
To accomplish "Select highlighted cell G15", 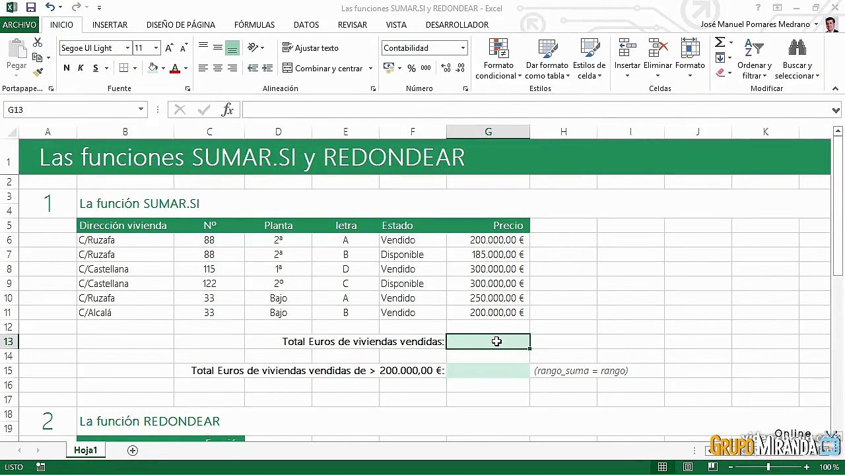I will coord(488,371).
